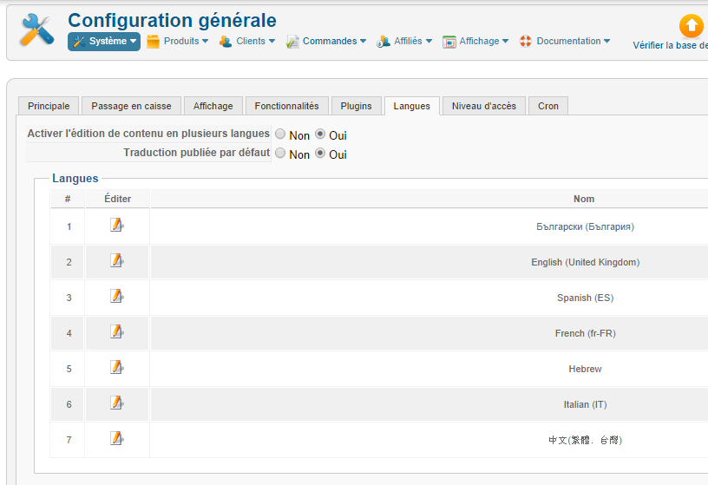The height and width of the screenshot is (485, 708).
Task: Click the edit icon for Bulgarian language
Action: pyautogui.click(x=117, y=226)
